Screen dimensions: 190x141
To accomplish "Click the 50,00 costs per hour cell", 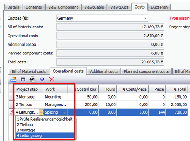I will pos(83,97).
